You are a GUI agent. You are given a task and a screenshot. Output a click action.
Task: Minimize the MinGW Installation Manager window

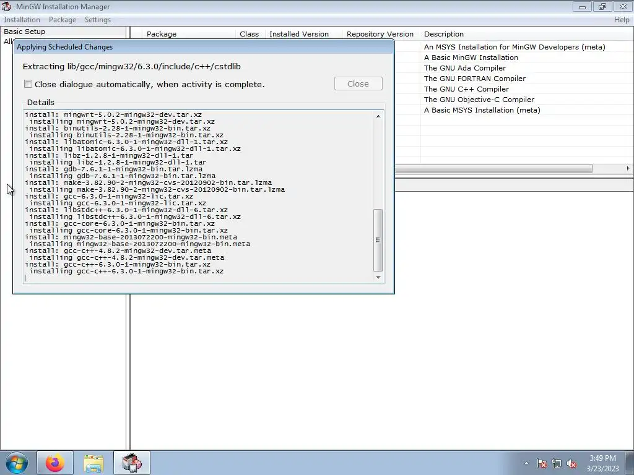tap(582, 6)
